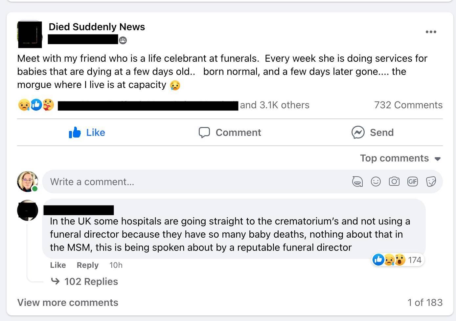Open the GIF picker in comment box
This screenshot has width=456, height=321.
click(x=412, y=182)
